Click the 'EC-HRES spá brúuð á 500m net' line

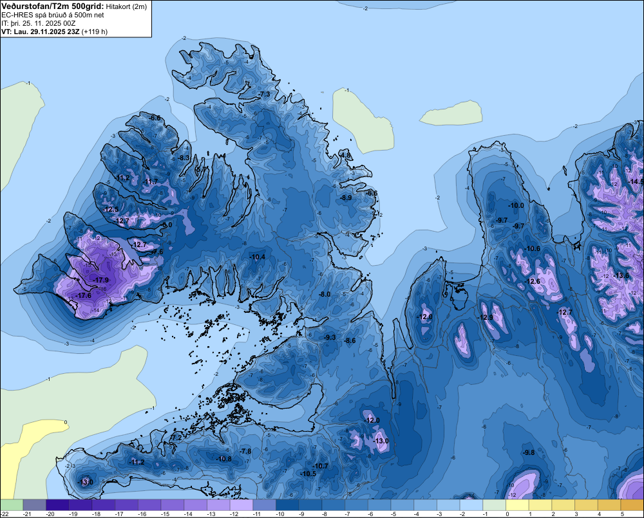pos(53,15)
